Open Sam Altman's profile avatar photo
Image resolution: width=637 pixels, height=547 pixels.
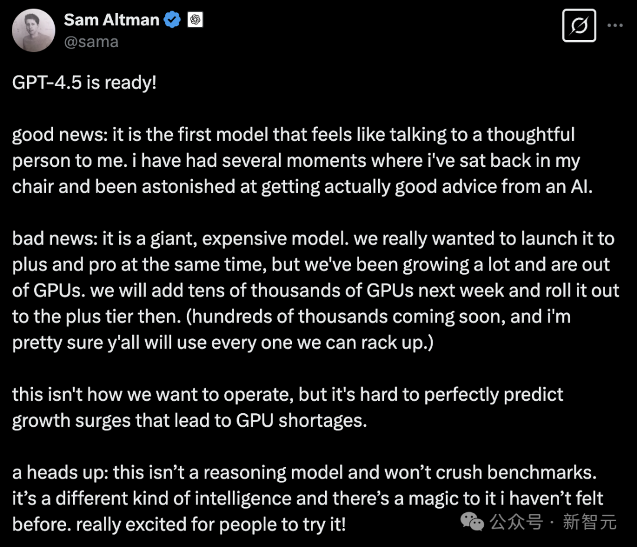pyautogui.click(x=34, y=31)
